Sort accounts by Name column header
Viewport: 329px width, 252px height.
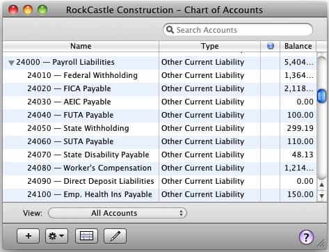click(x=81, y=46)
